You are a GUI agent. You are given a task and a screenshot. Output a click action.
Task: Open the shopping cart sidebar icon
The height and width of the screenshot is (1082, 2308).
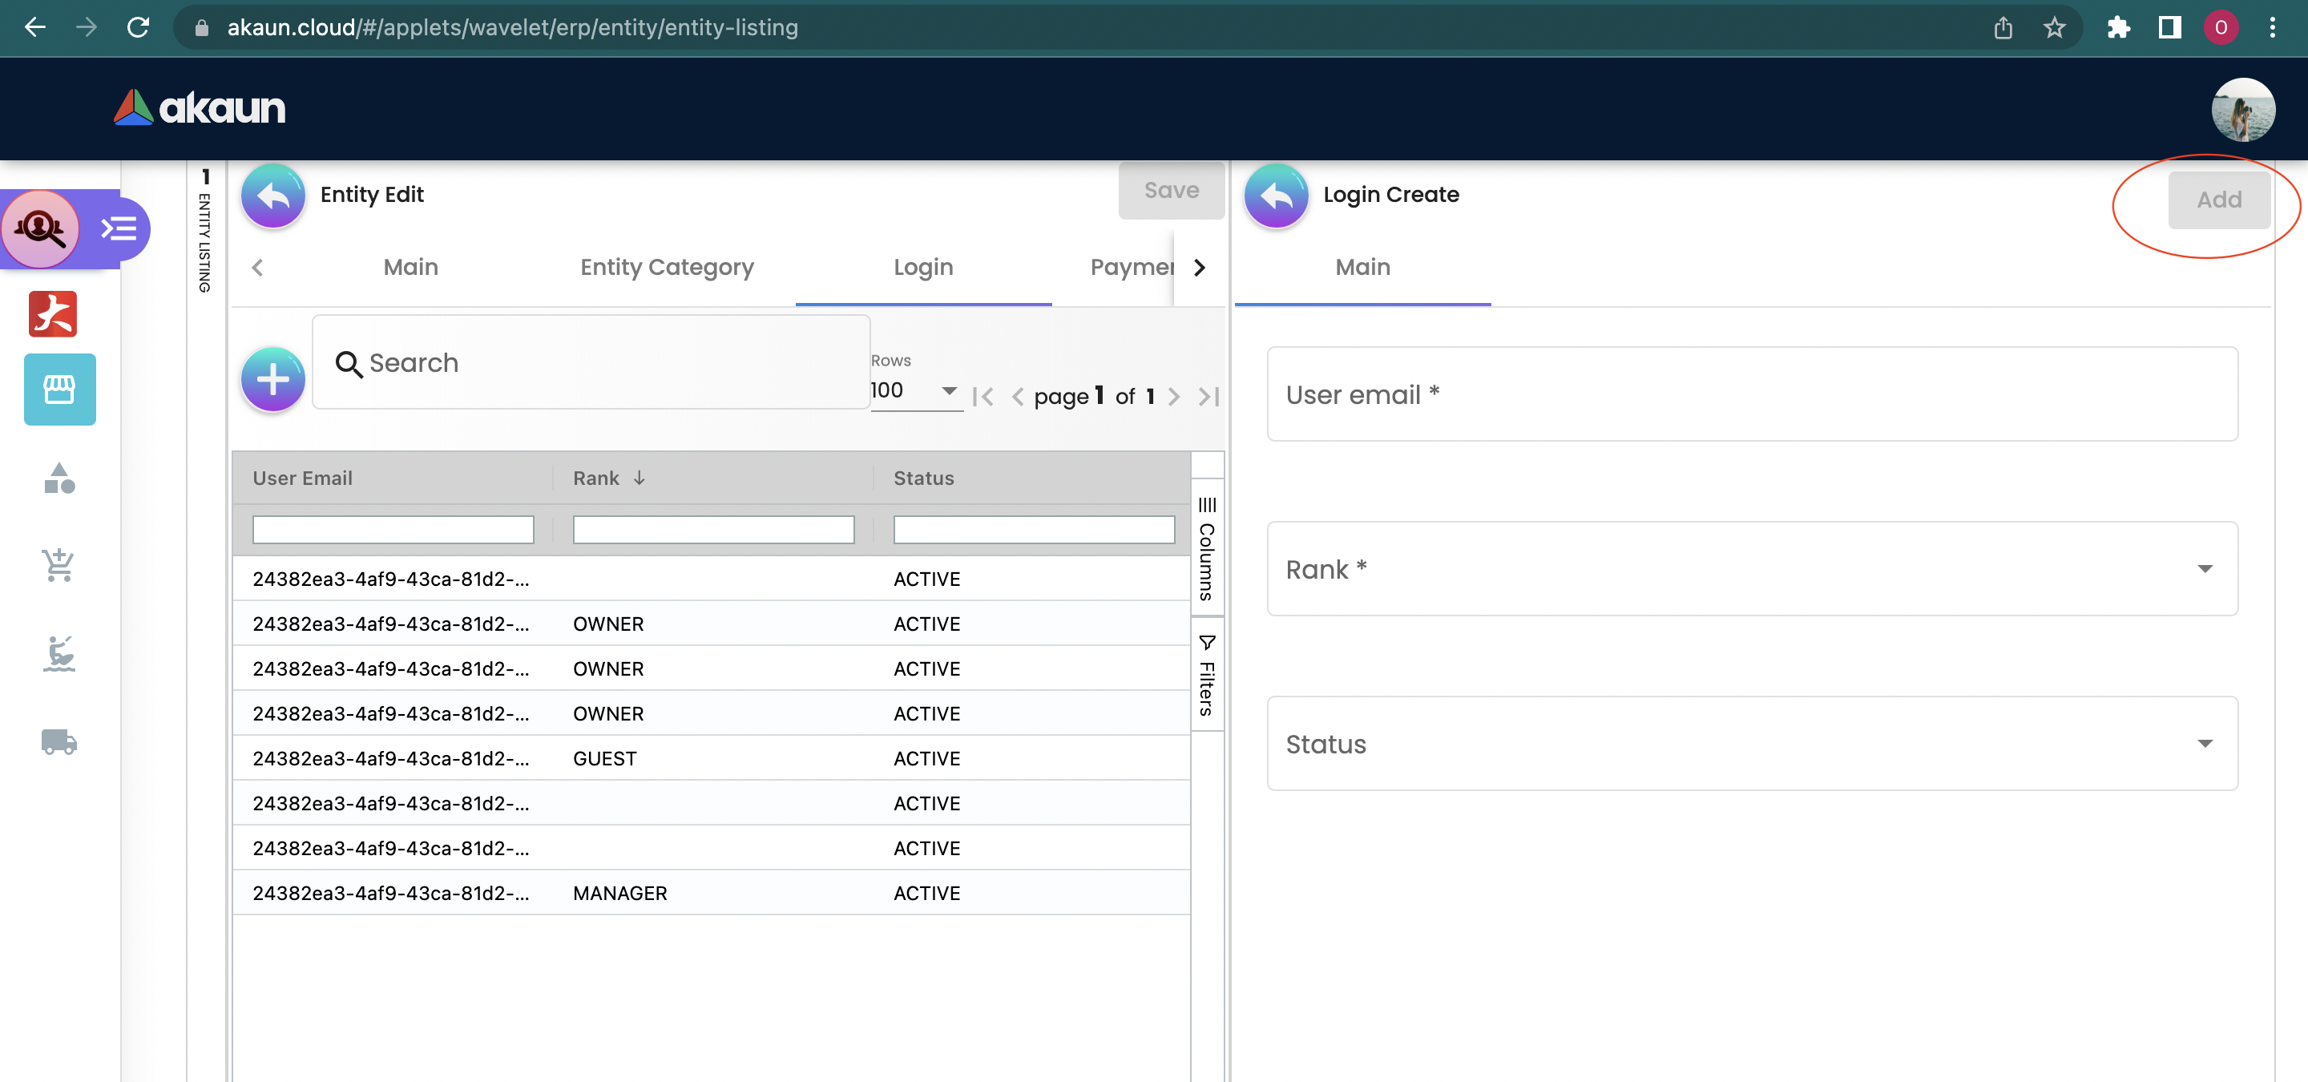(x=59, y=565)
